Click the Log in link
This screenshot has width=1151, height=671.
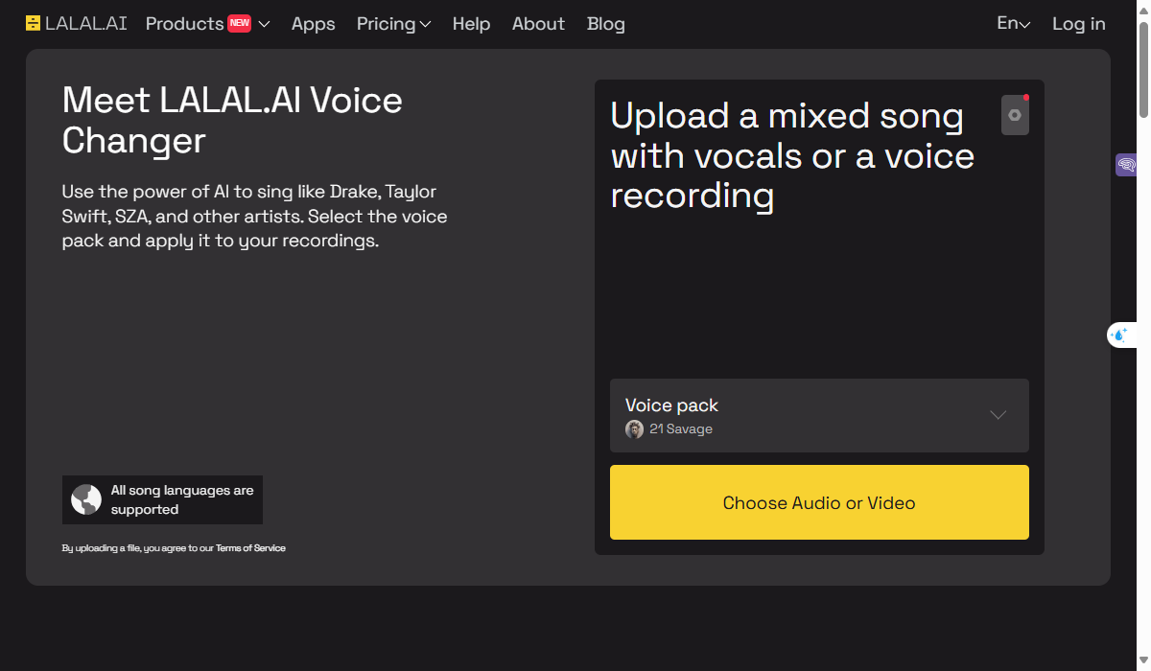click(x=1078, y=24)
